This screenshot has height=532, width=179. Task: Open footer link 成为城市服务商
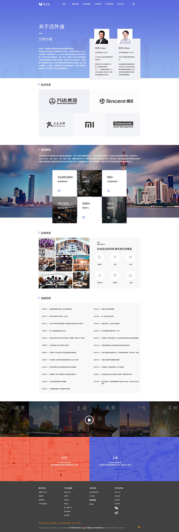[94, 492]
